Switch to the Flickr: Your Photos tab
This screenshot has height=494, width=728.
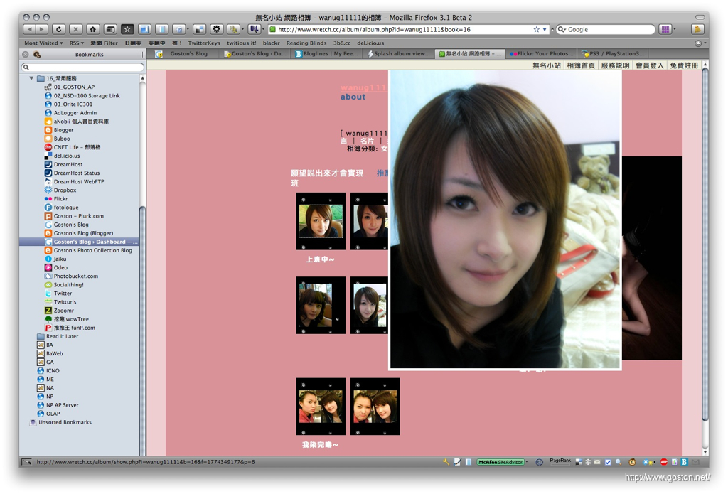point(540,54)
